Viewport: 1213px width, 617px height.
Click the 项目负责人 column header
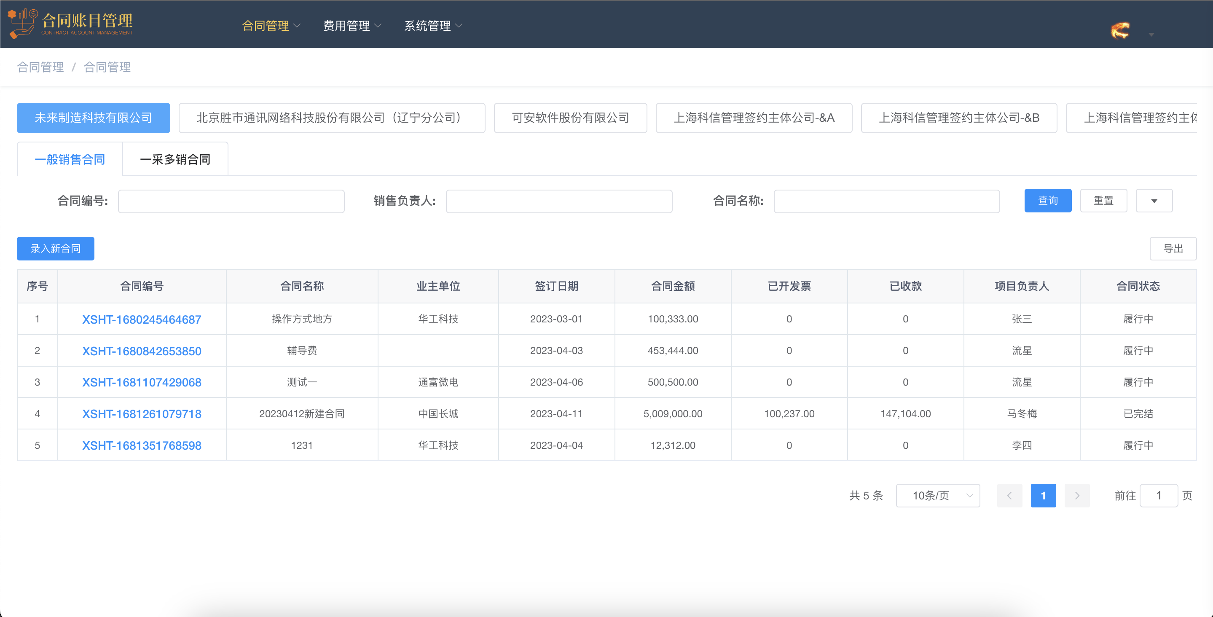click(1022, 286)
